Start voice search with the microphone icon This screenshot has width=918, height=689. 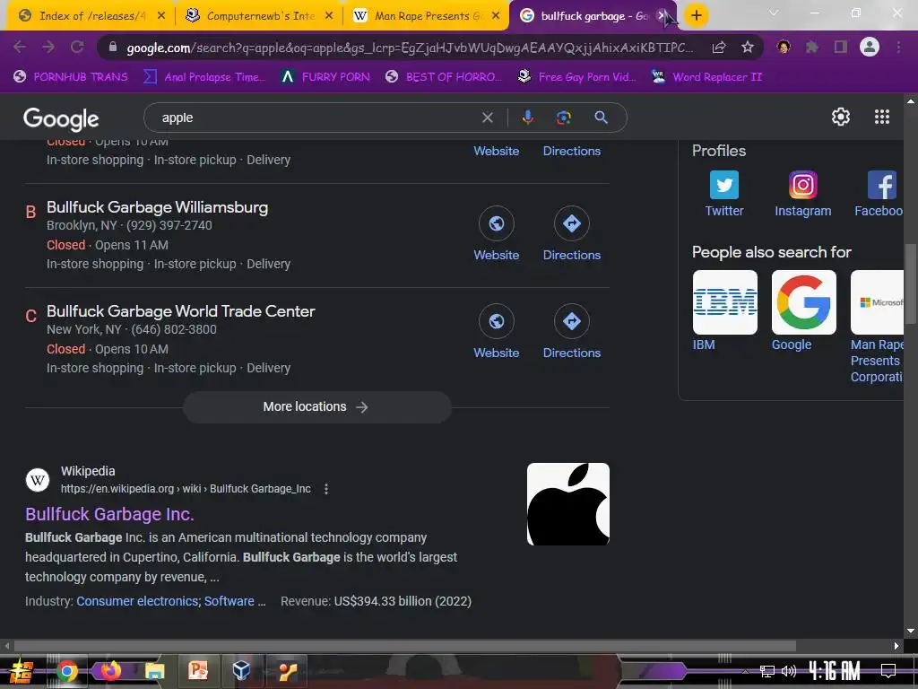527,118
